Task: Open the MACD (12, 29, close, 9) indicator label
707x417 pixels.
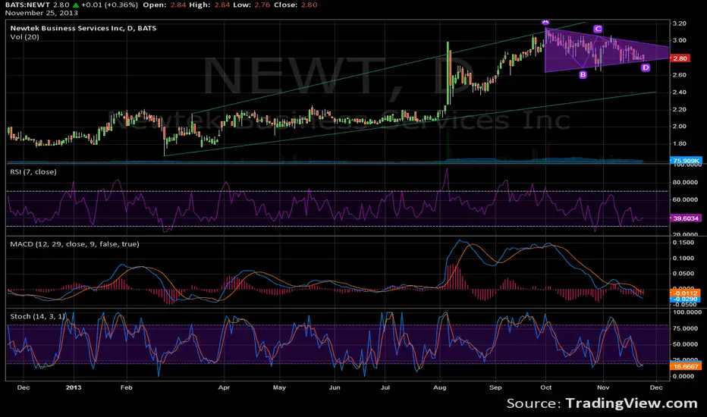Action: coord(75,244)
